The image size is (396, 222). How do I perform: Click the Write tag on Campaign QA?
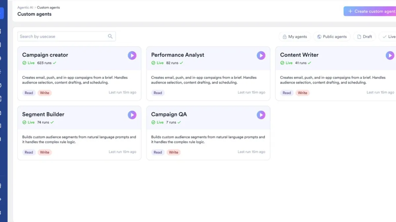click(x=174, y=152)
